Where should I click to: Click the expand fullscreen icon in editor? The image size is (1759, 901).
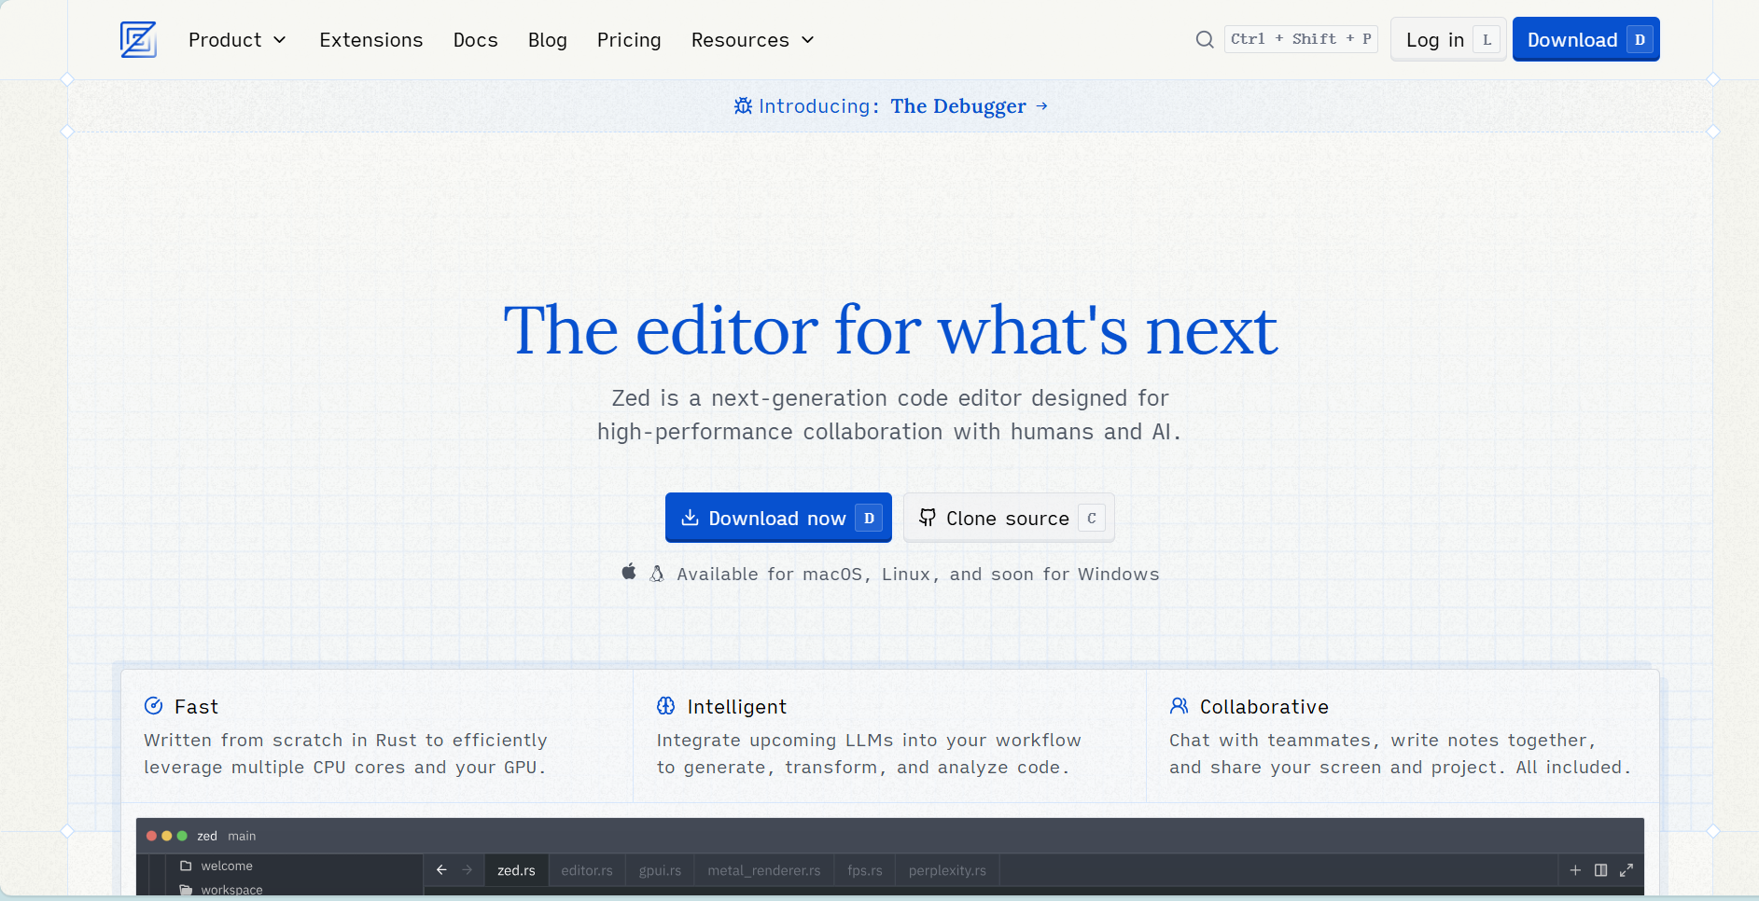pyautogui.click(x=1626, y=870)
